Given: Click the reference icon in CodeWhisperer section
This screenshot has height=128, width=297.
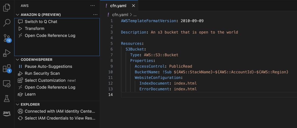Looking at the screenshot, I should 20,87.
